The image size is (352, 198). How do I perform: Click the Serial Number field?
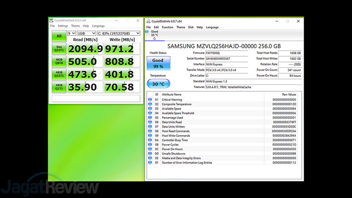pyautogui.click(x=226, y=58)
